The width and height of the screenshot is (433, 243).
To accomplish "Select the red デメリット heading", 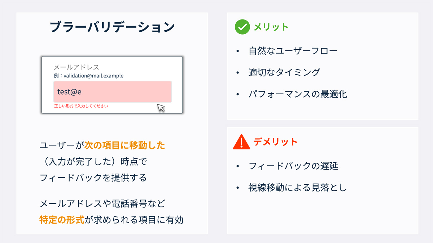I will point(275,142).
